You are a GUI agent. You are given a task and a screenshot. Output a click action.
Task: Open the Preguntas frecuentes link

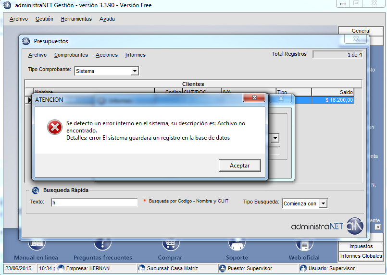click(x=103, y=258)
